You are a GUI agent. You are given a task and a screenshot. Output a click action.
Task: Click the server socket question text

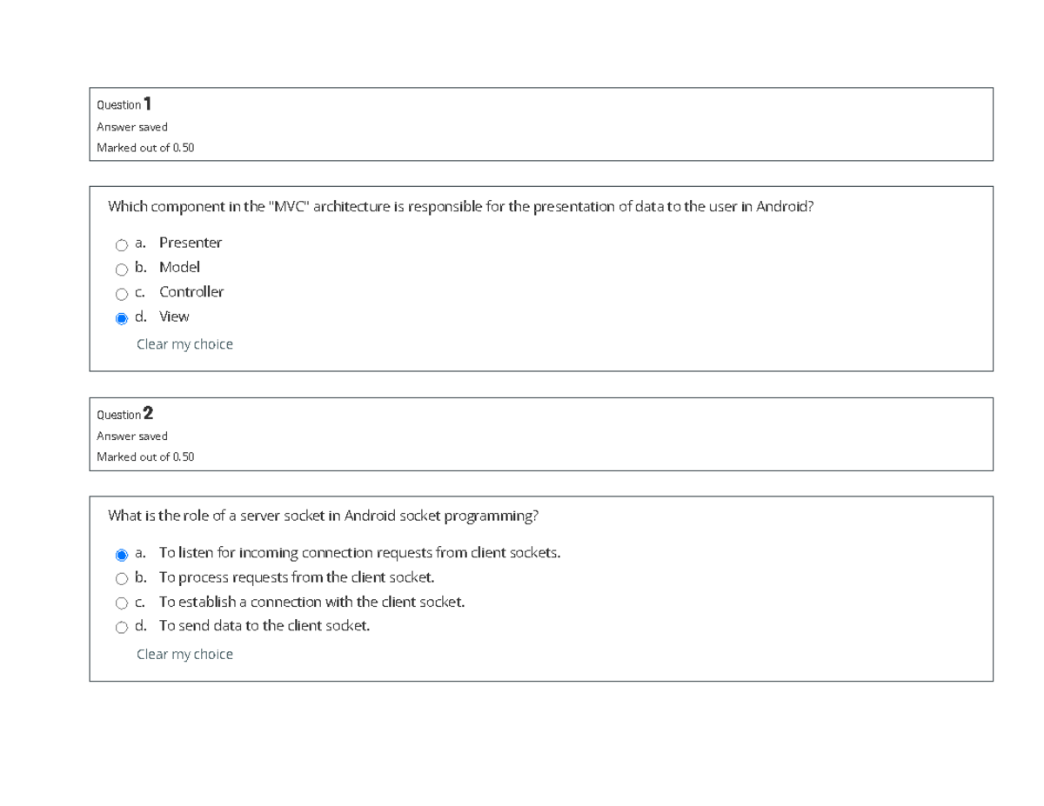tap(323, 515)
